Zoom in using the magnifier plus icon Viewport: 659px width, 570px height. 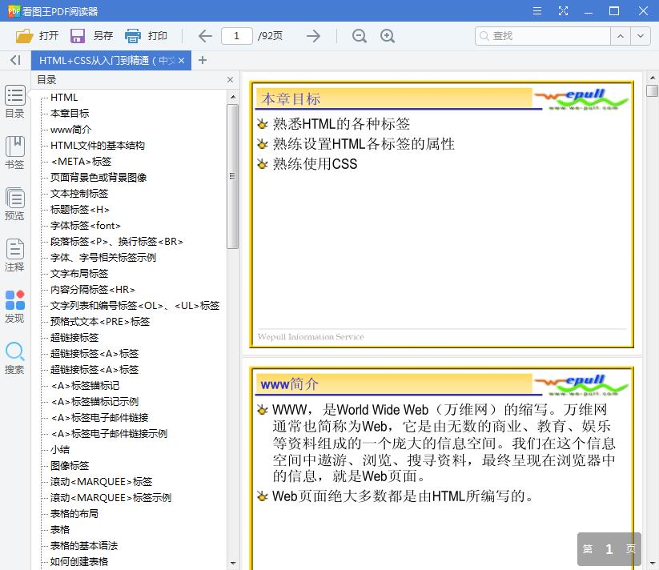(x=388, y=35)
